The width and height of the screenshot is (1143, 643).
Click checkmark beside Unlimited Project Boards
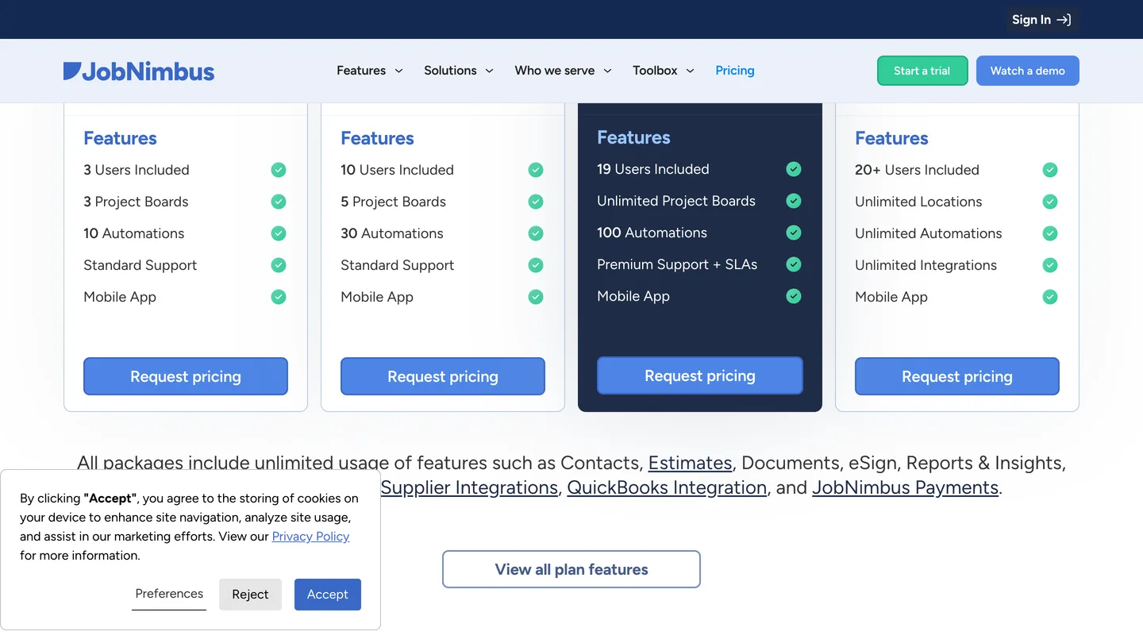point(794,201)
